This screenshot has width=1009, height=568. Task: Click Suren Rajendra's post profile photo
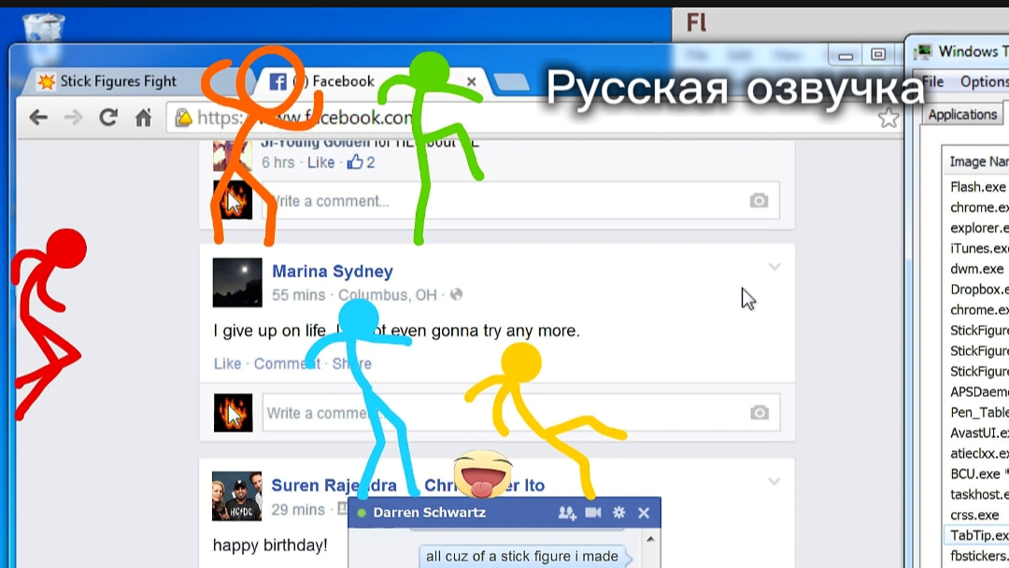point(236,496)
